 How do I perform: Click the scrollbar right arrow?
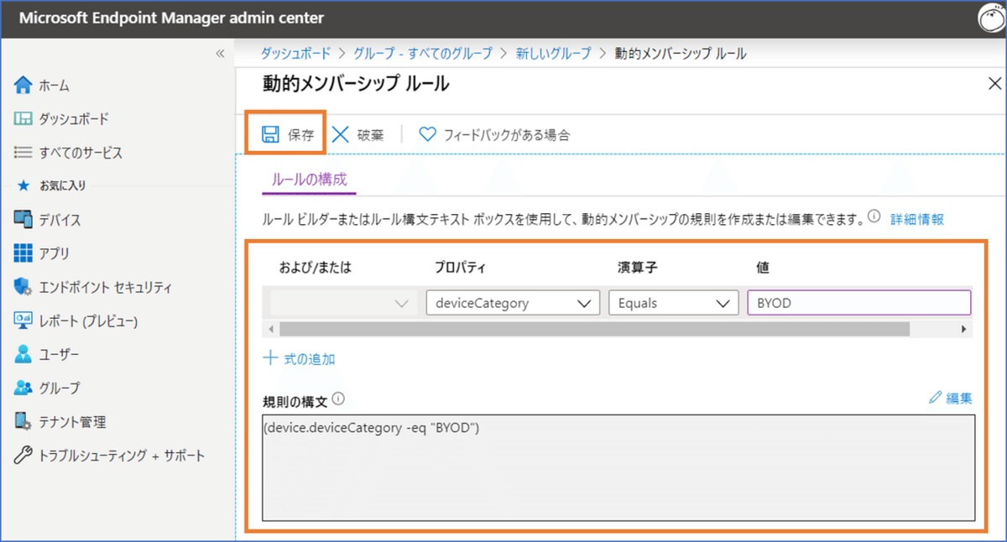point(964,329)
